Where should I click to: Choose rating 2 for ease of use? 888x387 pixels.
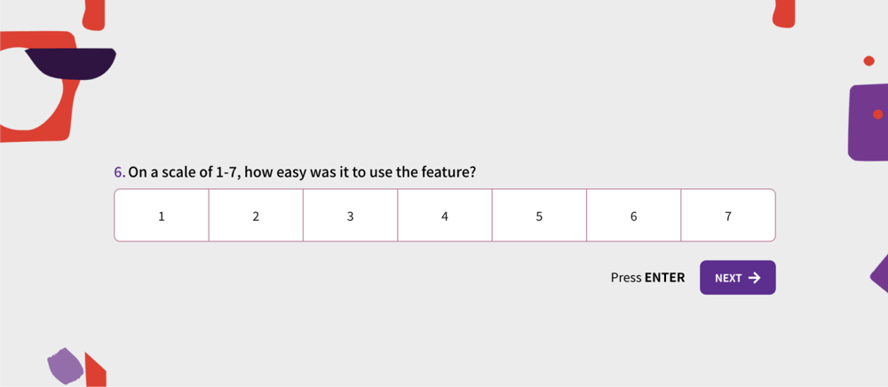[256, 216]
